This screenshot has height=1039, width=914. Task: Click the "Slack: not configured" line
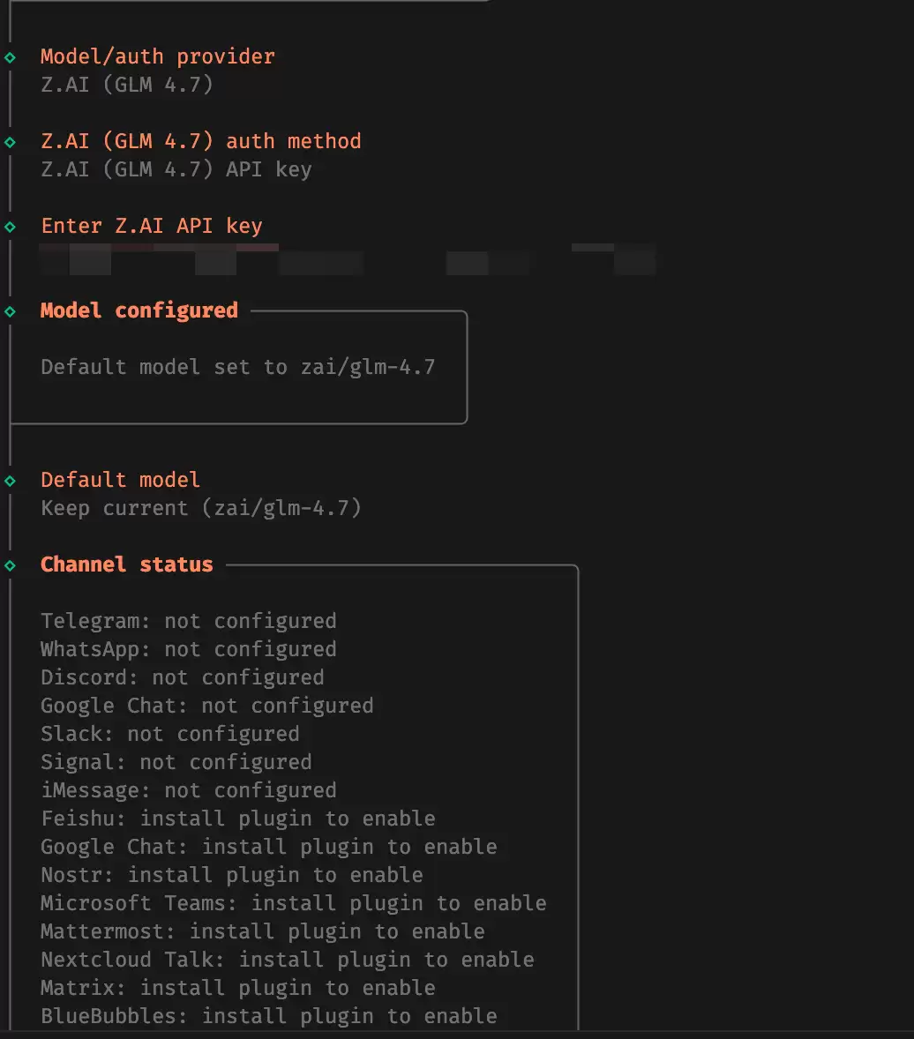coord(170,734)
